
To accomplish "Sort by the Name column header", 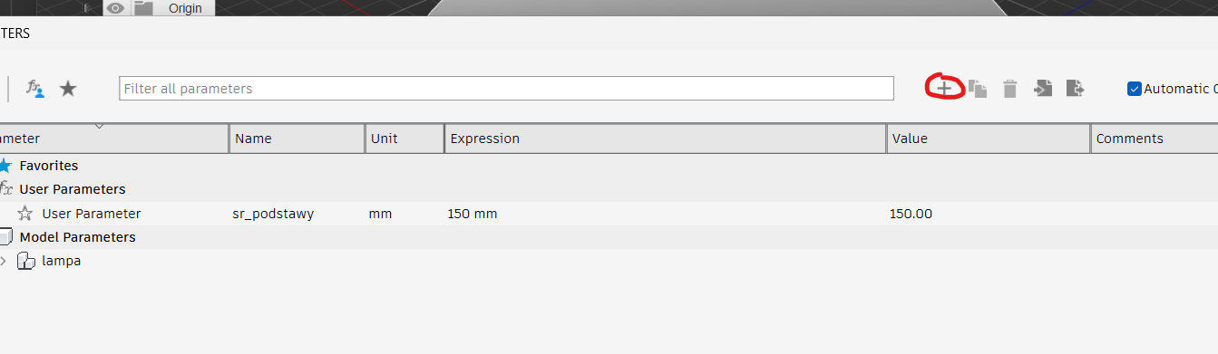I will coord(297,139).
